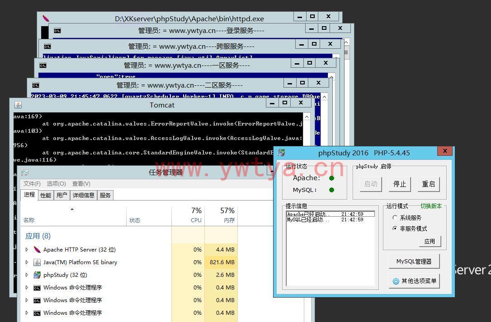Viewport: 491px width, 322px height.
Task: Select the 系统服务 run mode
Action: [x=395, y=218]
